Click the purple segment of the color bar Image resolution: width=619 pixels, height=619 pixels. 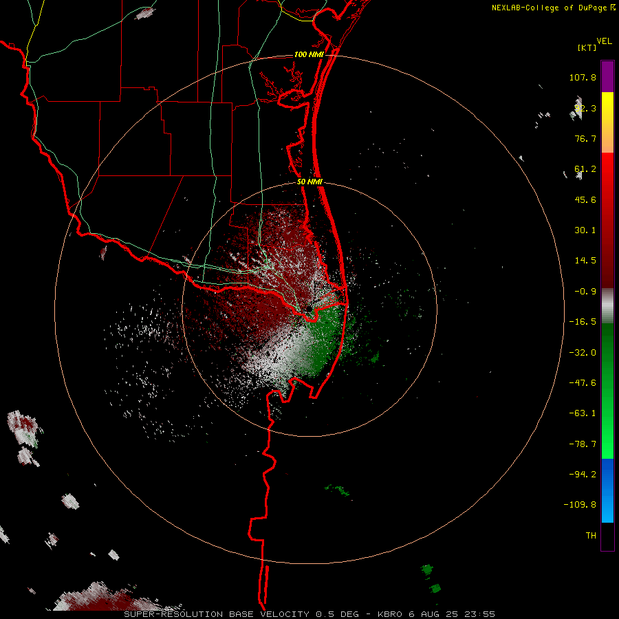(607, 76)
